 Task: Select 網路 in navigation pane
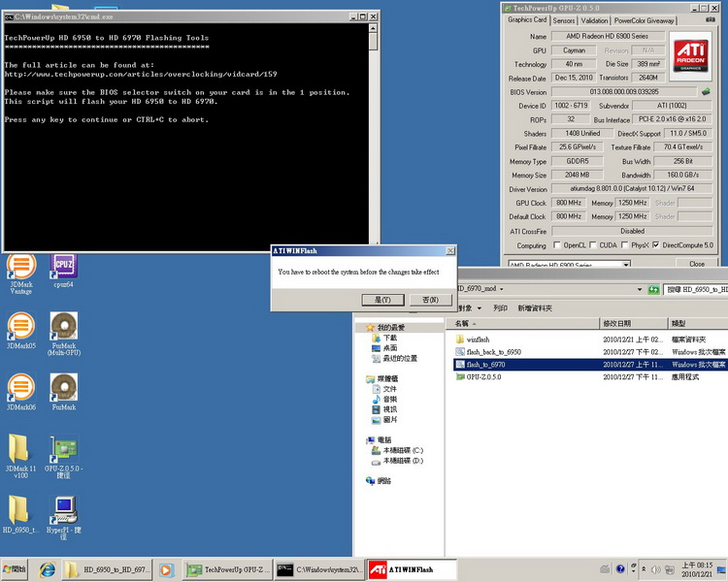(383, 481)
